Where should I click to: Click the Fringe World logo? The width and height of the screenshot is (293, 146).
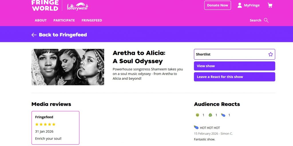click(45, 5)
